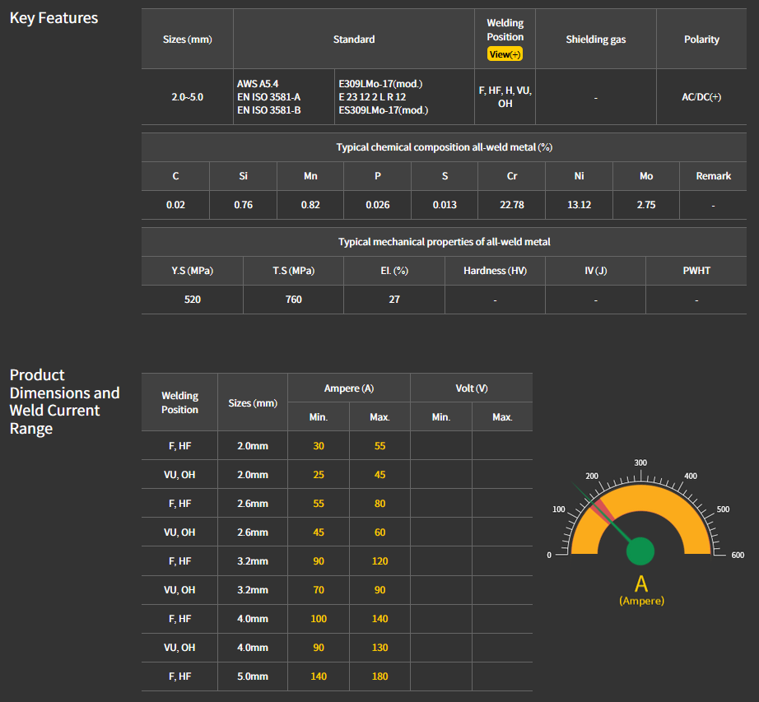759x702 pixels.
Task: Click the yellow View(+) welding position button
Action: coord(505,54)
